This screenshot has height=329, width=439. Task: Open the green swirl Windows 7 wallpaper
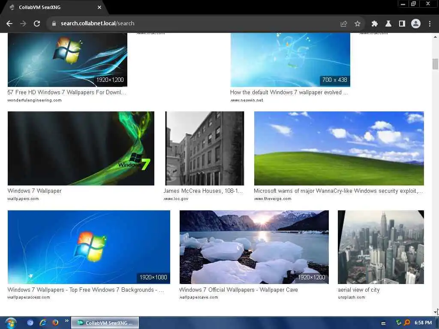coord(81,148)
